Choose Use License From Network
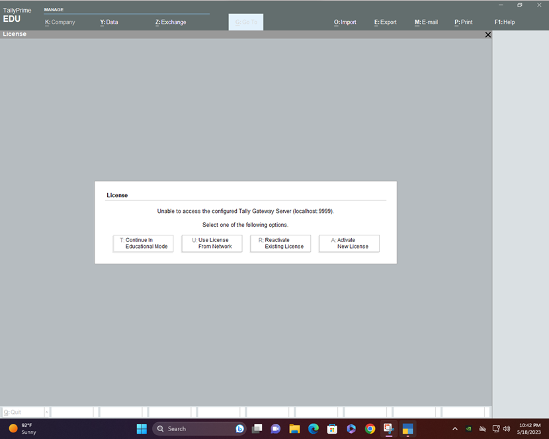The image size is (549, 439). [212, 243]
